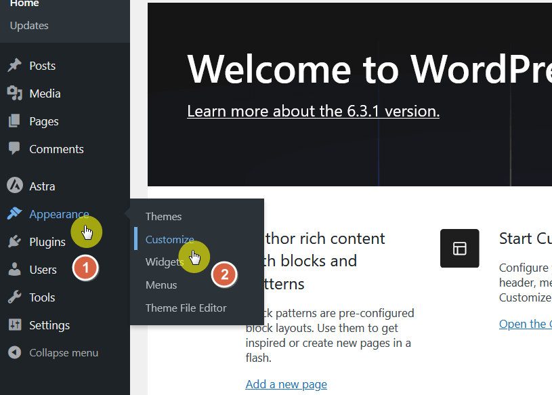The image size is (552, 395).
Task: Choose Themes in Appearance flyout
Action: coord(163,217)
